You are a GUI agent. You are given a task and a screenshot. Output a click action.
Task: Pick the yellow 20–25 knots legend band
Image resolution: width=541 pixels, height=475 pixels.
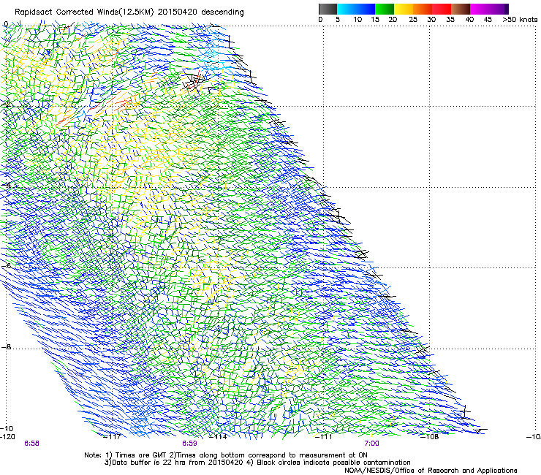[x=404, y=9]
